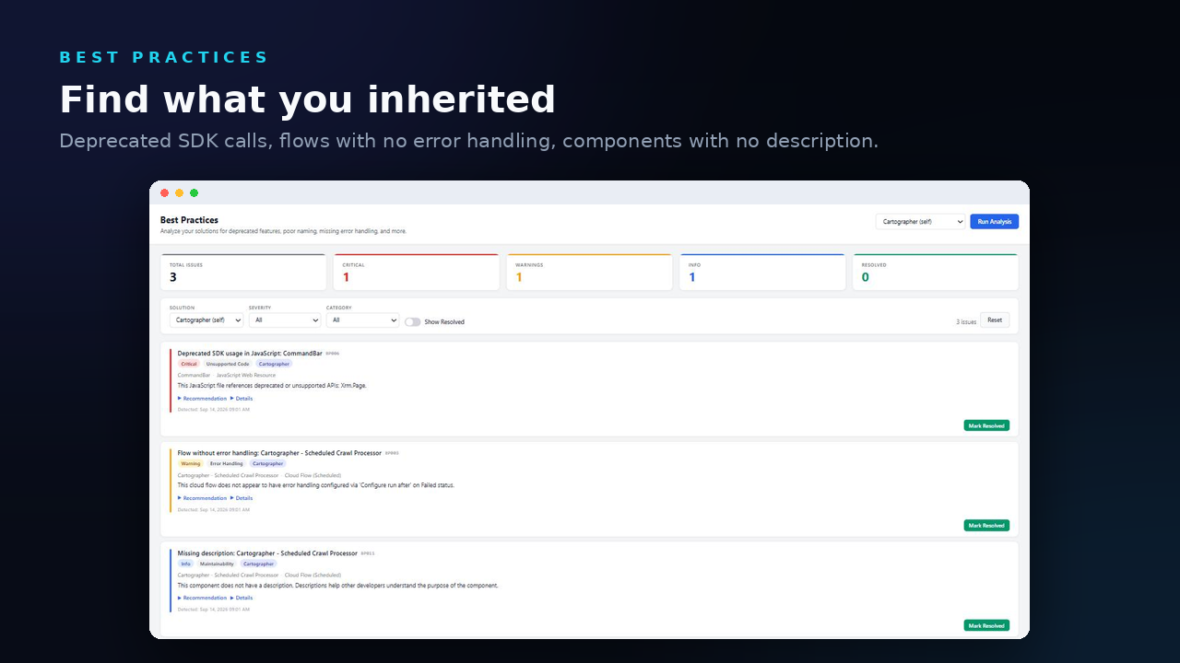The width and height of the screenshot is (1180, 663).
Task: Expand Recommendation for Deprecated SDK usage issue
Action: 202,399
